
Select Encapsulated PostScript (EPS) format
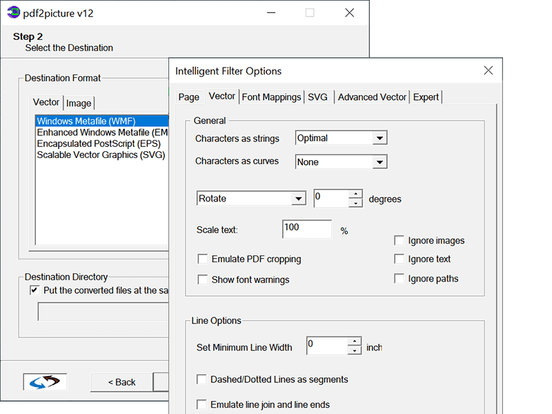(102, 144)
